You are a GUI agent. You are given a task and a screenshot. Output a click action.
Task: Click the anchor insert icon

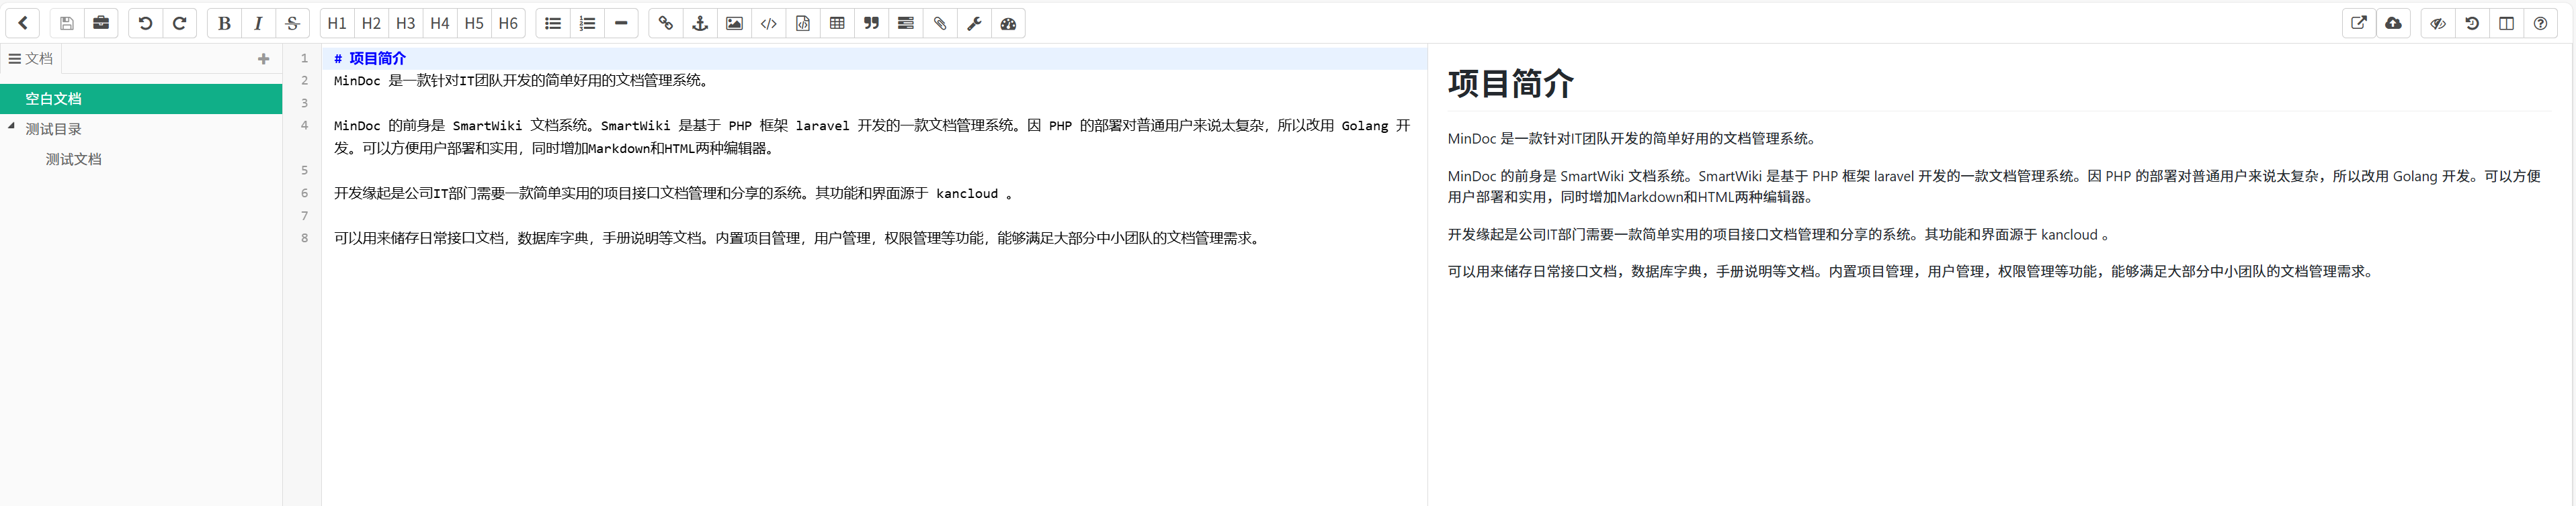[700, 23]
